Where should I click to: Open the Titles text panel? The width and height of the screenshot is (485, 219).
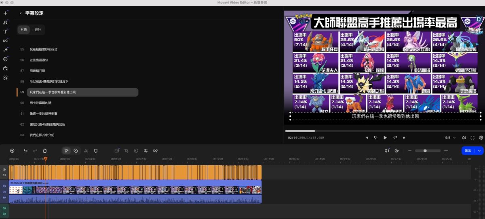[x=5, y=32]
